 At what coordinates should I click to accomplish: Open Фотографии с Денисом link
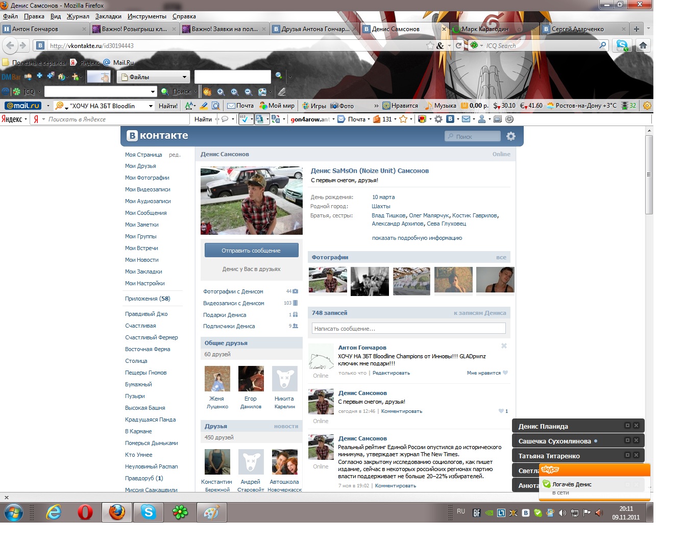233,291
